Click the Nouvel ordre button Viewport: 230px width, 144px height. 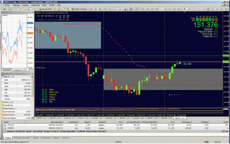click(45, 9)
